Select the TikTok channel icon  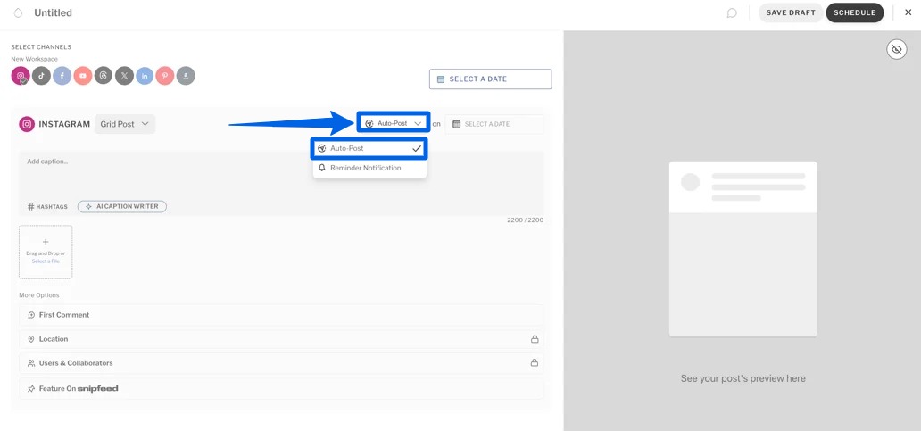point(41,76)
